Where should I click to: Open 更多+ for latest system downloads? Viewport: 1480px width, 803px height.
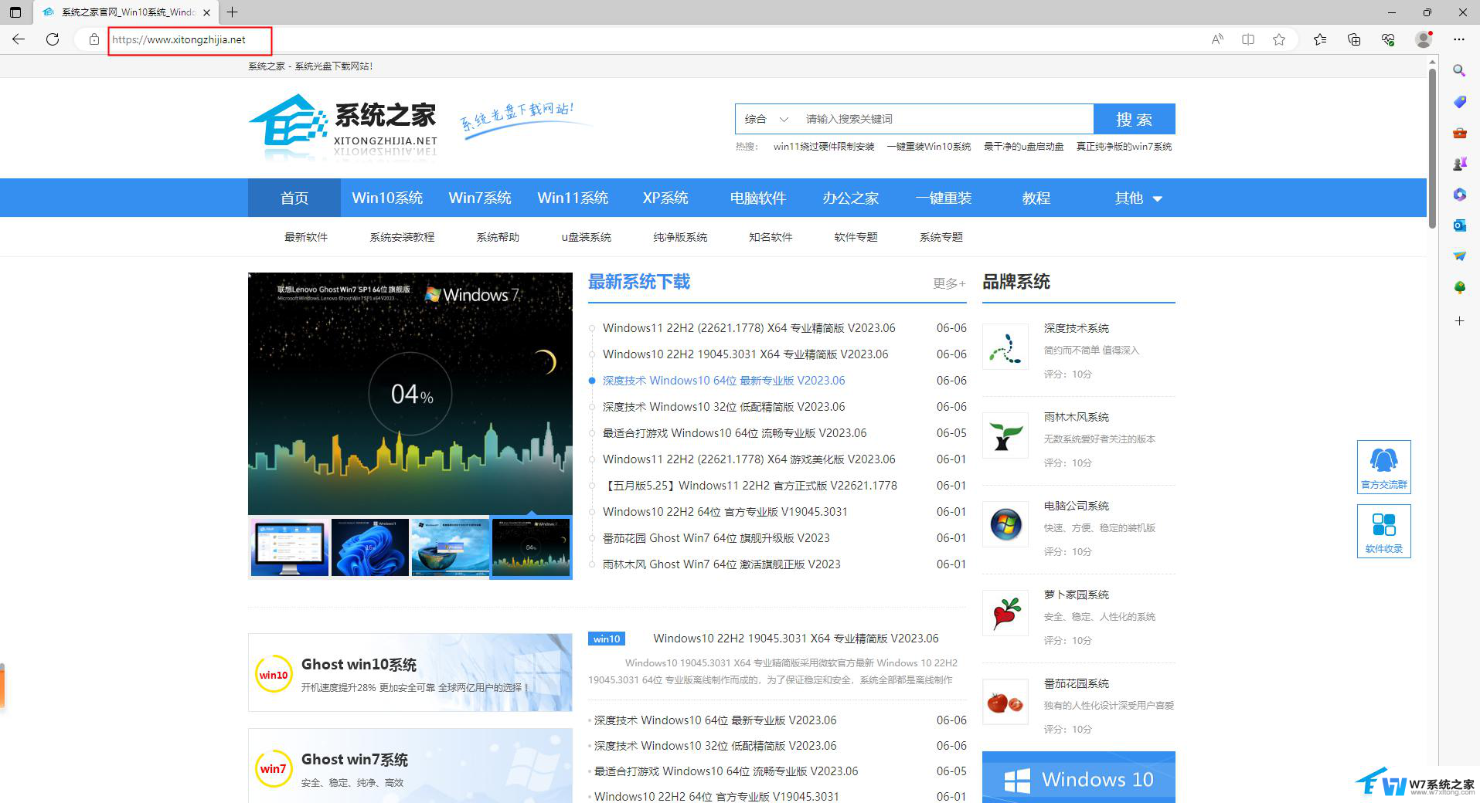(949, 283)
